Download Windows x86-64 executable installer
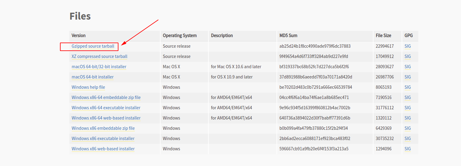This screenshot has width=461, height=166. [x=106, y=108]
